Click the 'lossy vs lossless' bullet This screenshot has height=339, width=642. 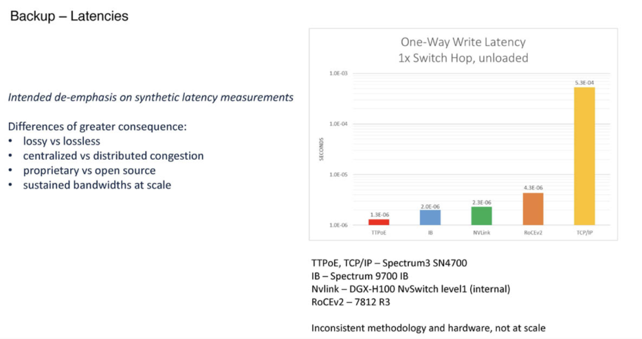pos(61,141)
